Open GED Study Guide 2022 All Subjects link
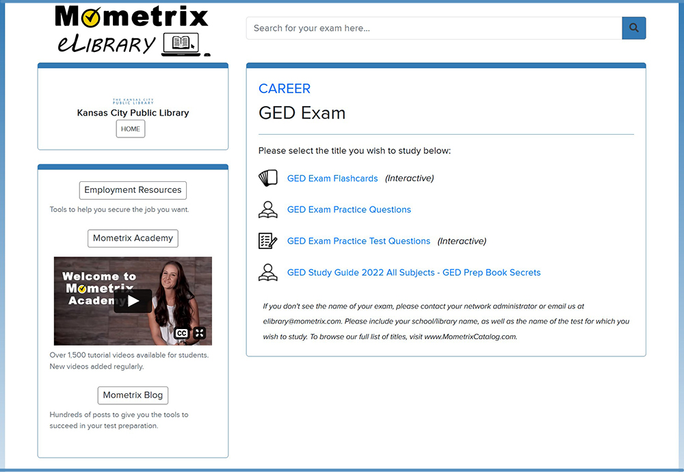Viewport: 684px width, 472px height. (414, 273)
